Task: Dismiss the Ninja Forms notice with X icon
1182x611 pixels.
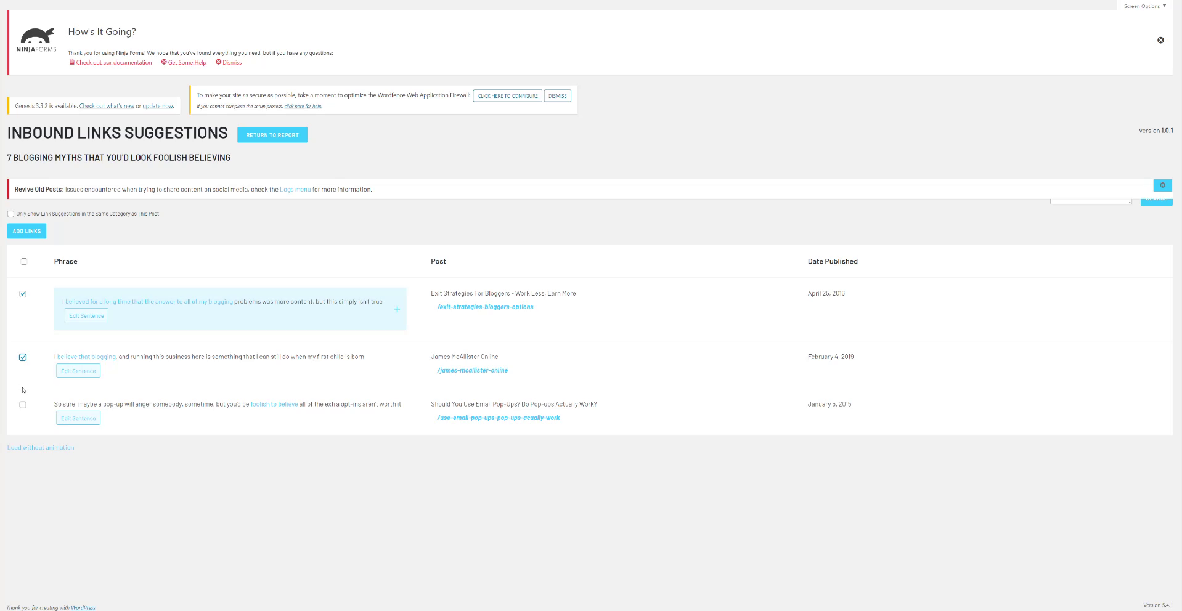Action: (x=1160, y=40)
